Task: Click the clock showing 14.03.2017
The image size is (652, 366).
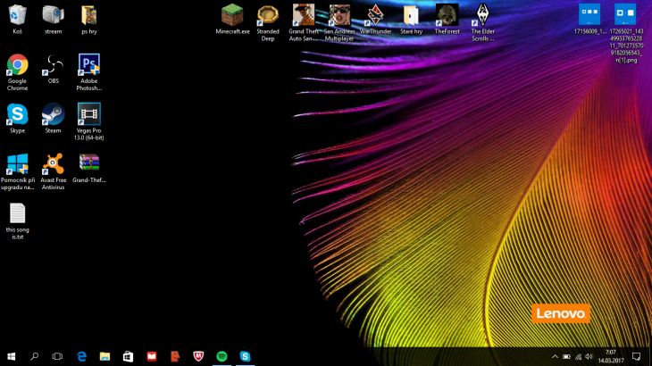Action: click(611, 356)
